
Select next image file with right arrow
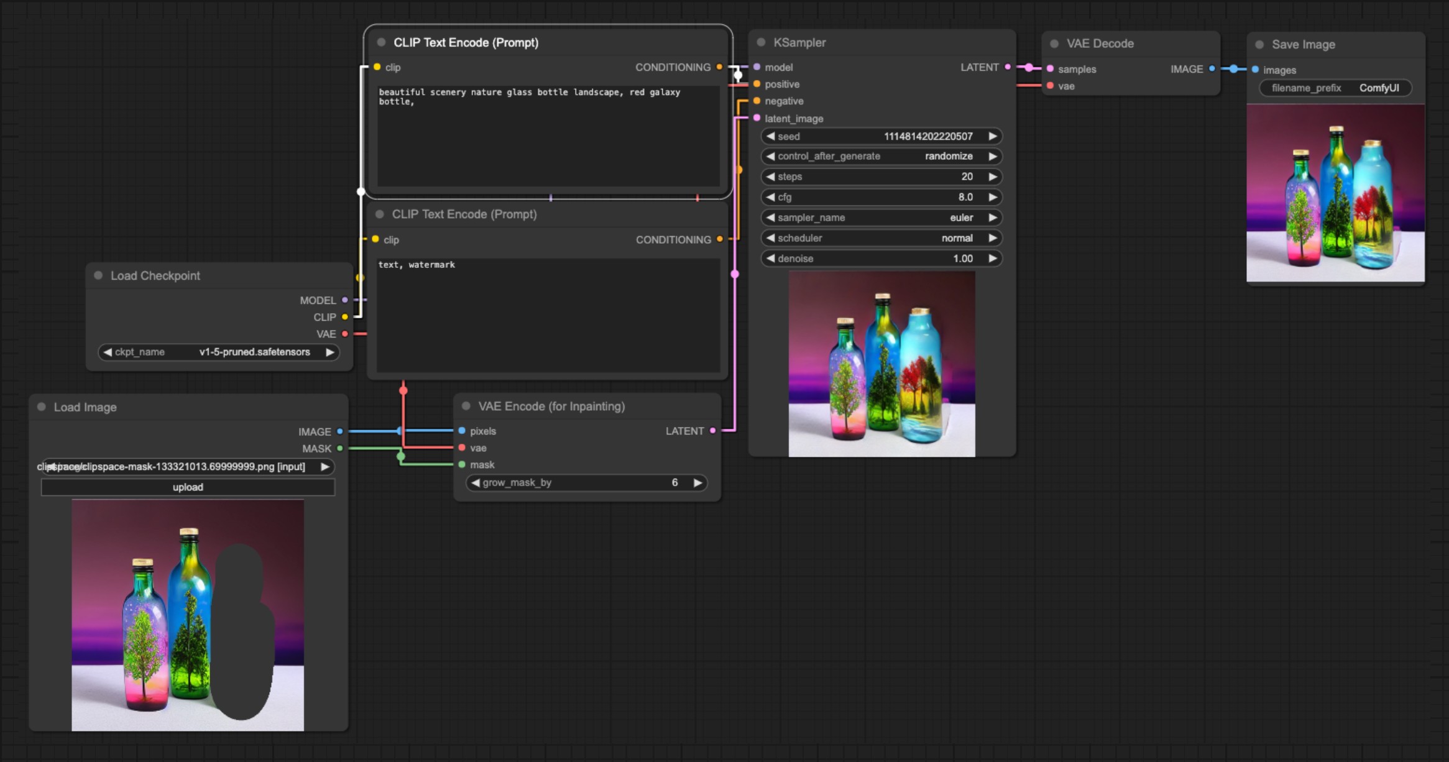324,467
